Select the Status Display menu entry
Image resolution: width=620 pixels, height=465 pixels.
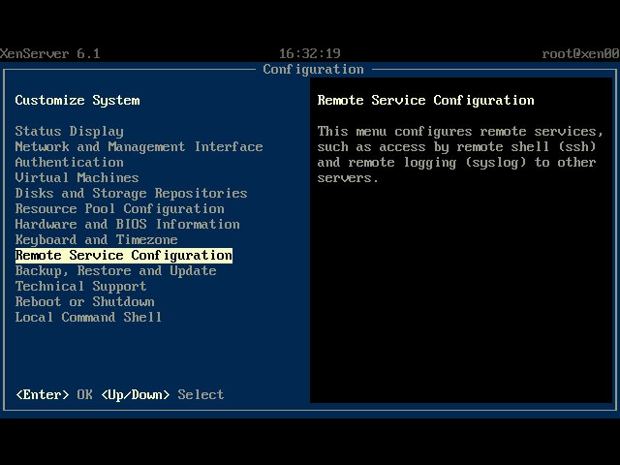click(x=69, y=132)
